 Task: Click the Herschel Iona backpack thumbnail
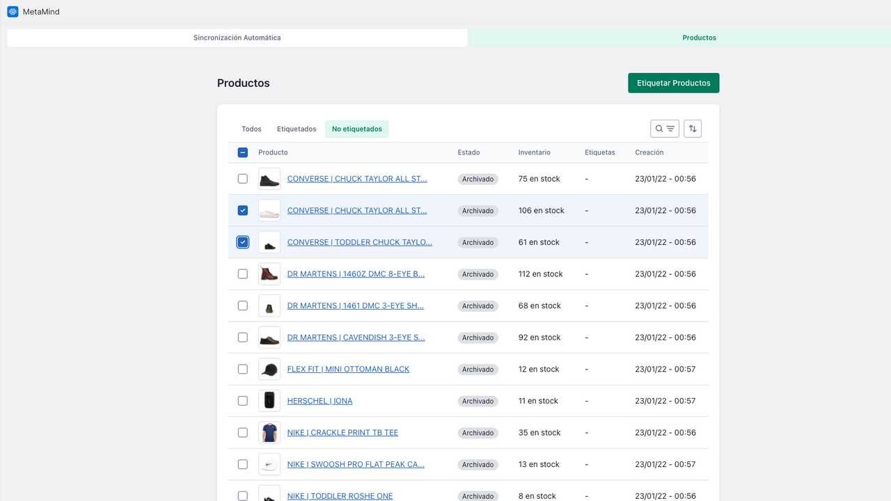[269, 401]
